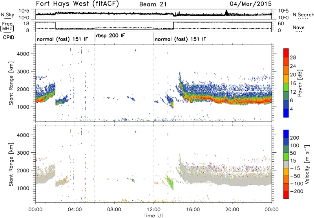Click the 'Nave' legend label
The image size is (314, 218).
pyautogui.click(x=299, y=27)
